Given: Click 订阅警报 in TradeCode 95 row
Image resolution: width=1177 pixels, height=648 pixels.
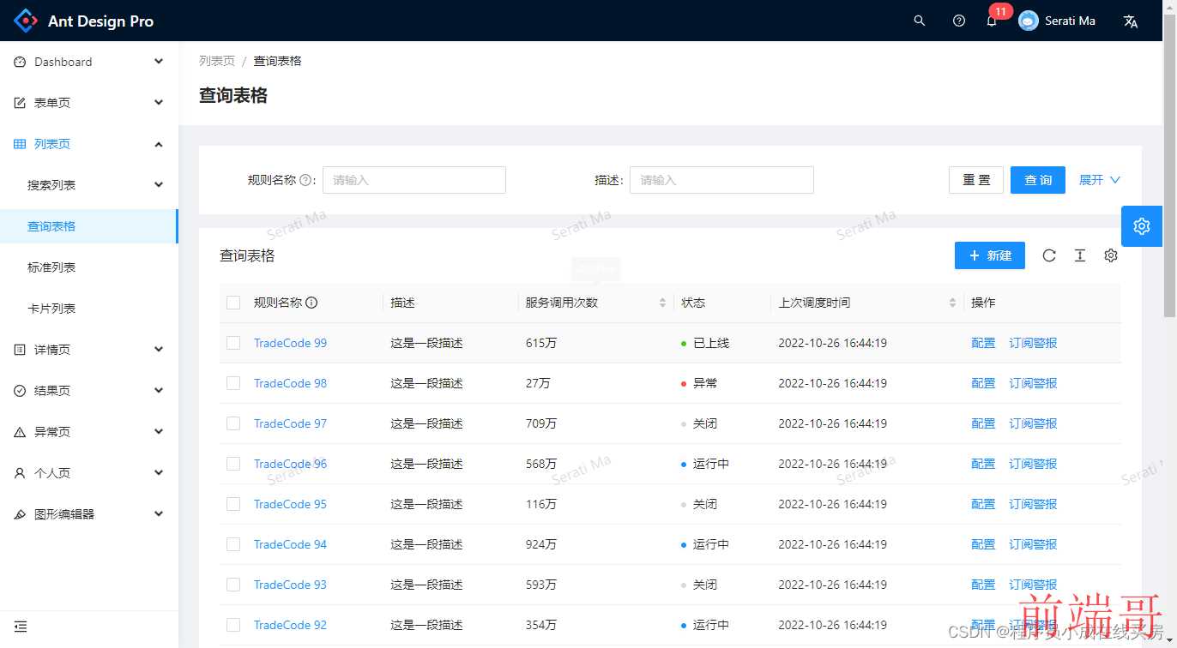Looking at the screenshot, I should (1033, 504).
